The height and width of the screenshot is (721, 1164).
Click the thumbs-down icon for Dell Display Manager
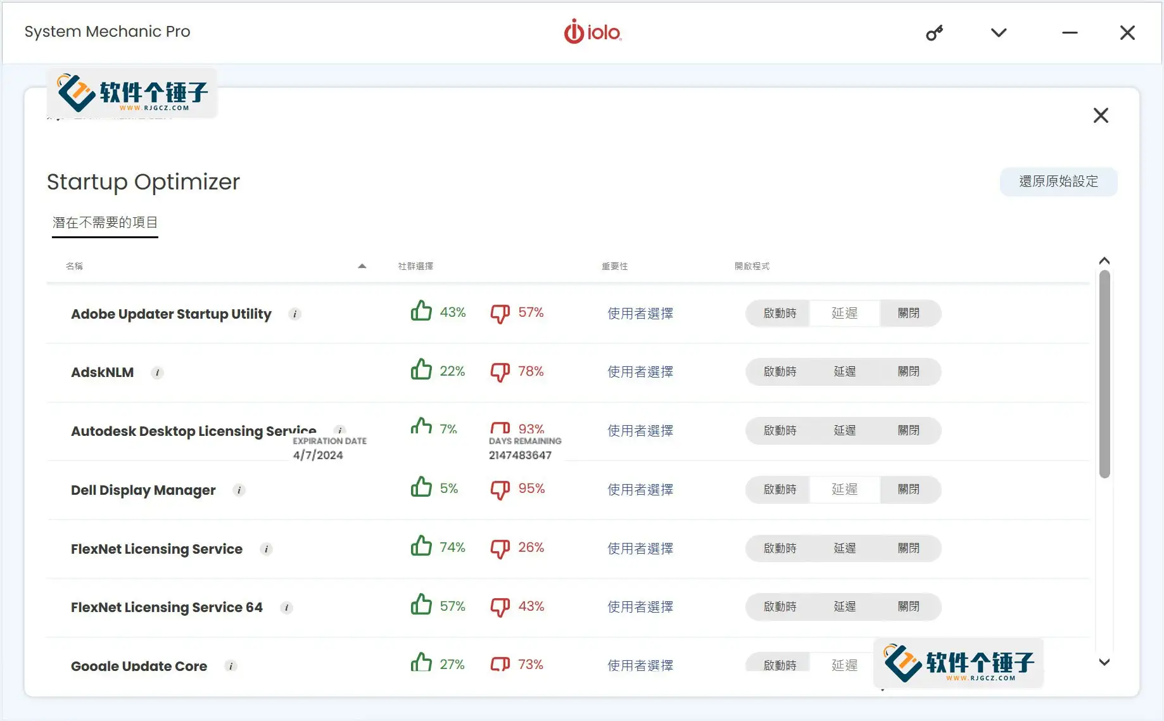click(x=500, y=488)
